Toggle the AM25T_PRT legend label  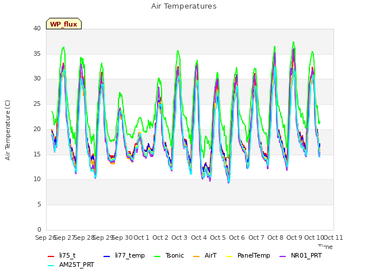[x=76, y=264]
